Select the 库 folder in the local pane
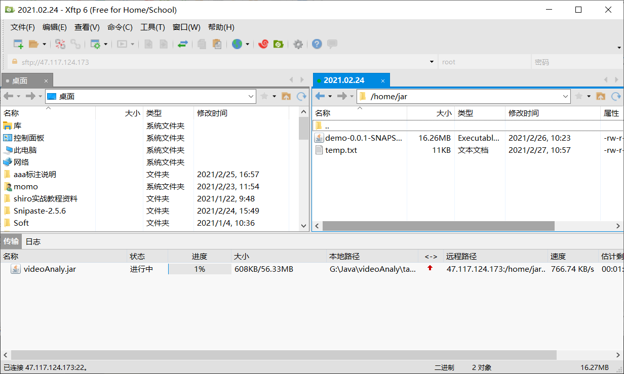This screenshot has height=374, width=624. click(17, 126)
